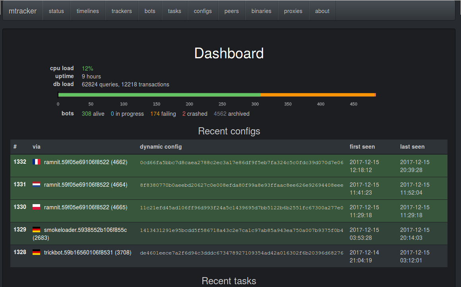Open the proxies page
This screenshot has width=461, height=287.
coord(293,11)
